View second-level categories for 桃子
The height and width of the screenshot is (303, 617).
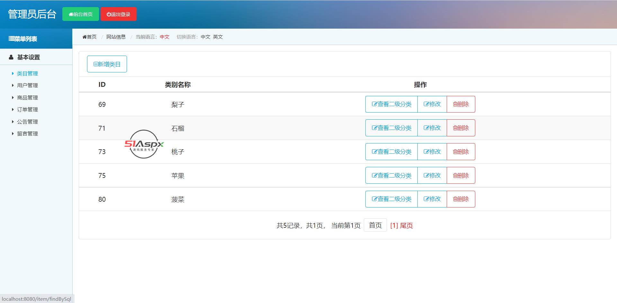pos(391,152)
